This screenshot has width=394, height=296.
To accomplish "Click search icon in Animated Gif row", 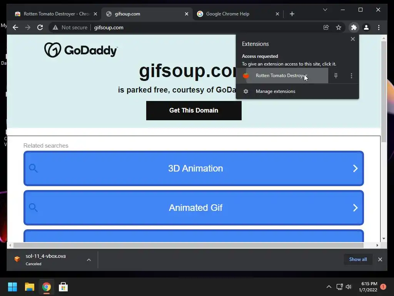I will [33, 207].
